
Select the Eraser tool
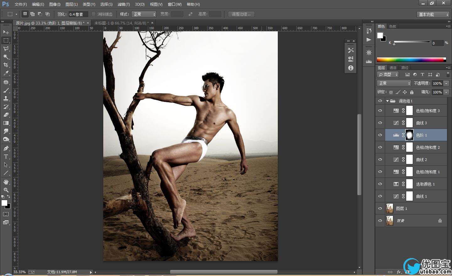[x=6, y=115]
